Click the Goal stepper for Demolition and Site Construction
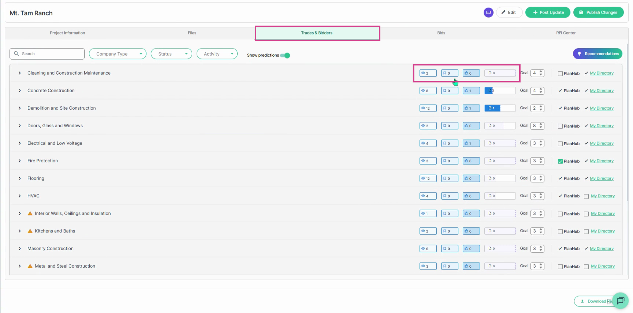The height and width of the screenshot is (313, 633). tap(537, 108)
